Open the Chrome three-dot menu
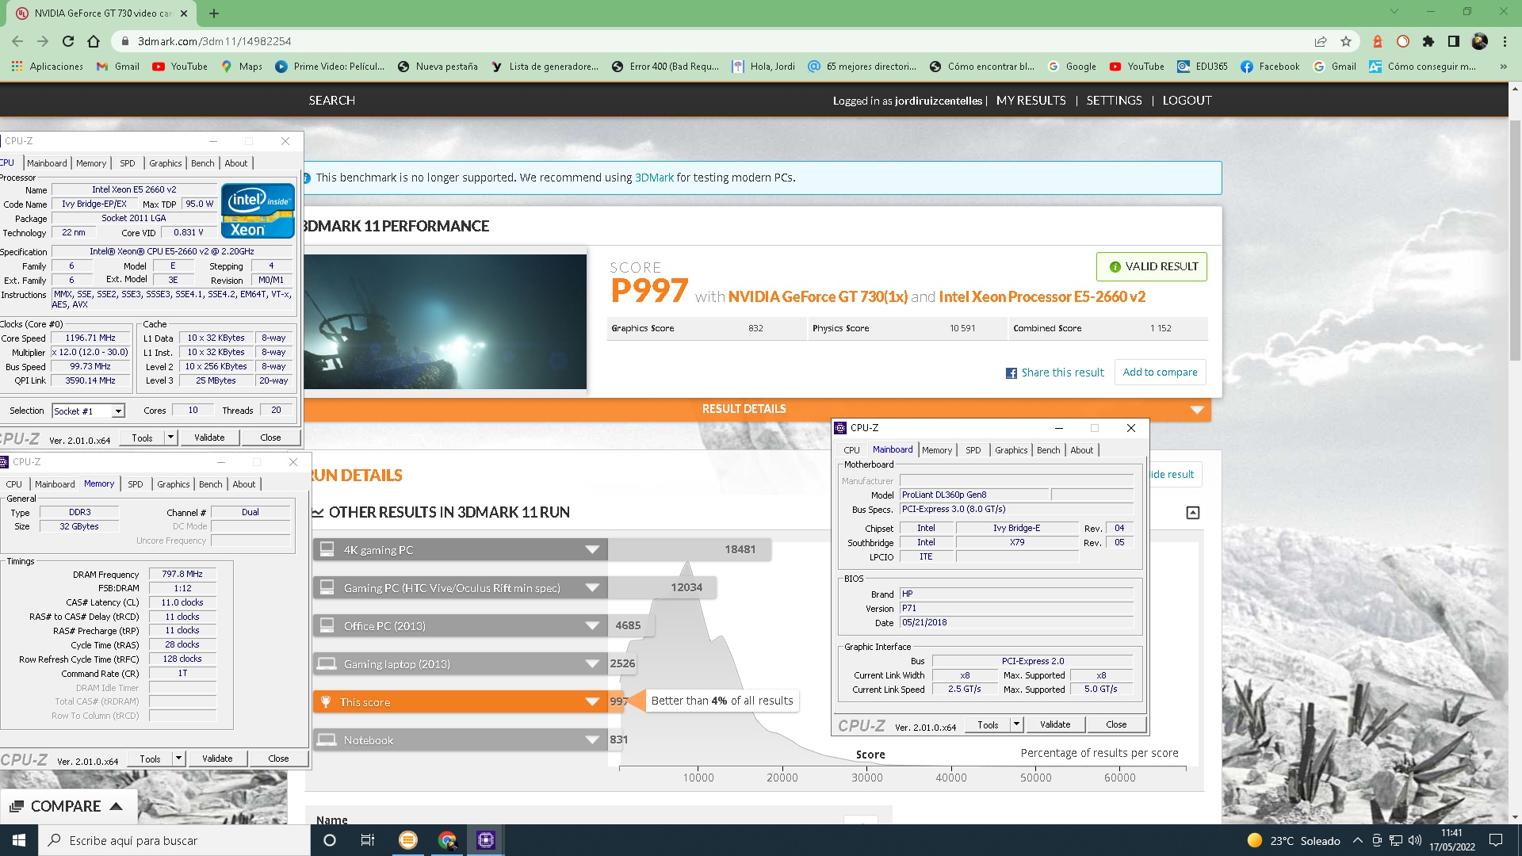This screenshot has width=1522, height=856. coord(1505,41)
